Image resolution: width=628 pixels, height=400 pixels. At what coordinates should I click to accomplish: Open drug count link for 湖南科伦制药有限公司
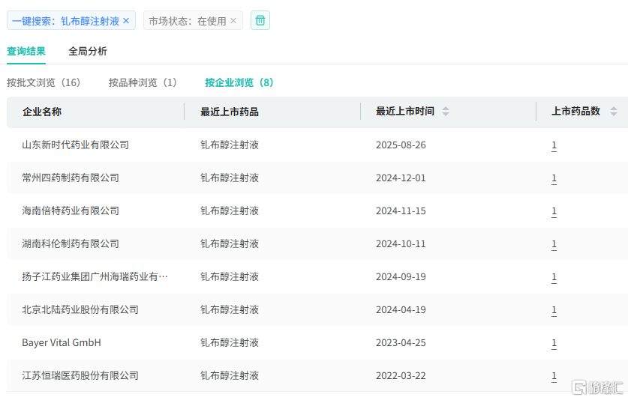pyautogui.click(x=554, y=244)
